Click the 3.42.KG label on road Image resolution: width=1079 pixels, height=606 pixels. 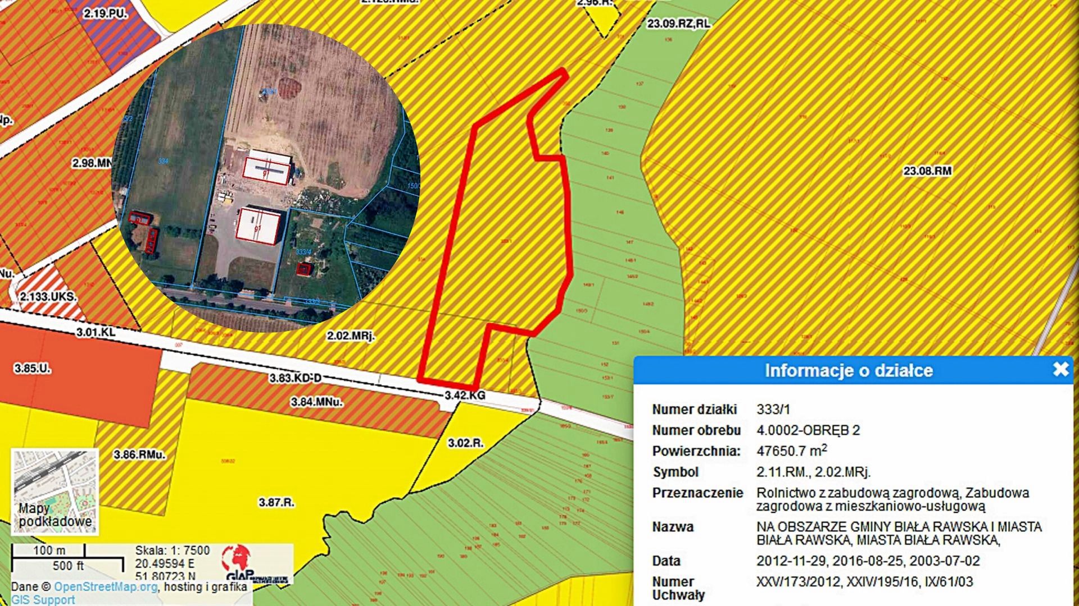pyautogui.click(x=465, y=396)
